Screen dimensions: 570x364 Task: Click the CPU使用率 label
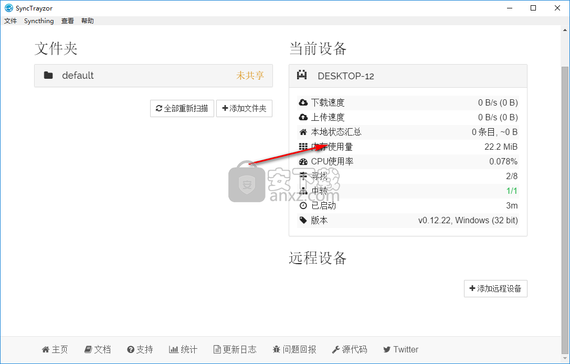[x=332, y=161]
